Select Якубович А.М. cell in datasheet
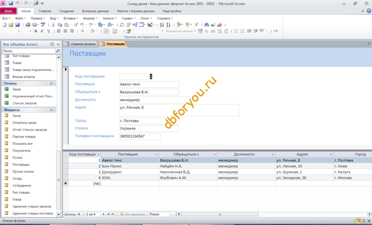This screenshot has width=372, height=225. pos(188,178)
